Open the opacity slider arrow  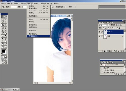(x=121, y=25)
